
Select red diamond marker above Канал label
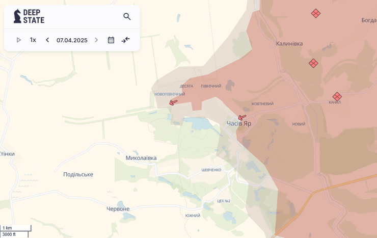point(337,96)
